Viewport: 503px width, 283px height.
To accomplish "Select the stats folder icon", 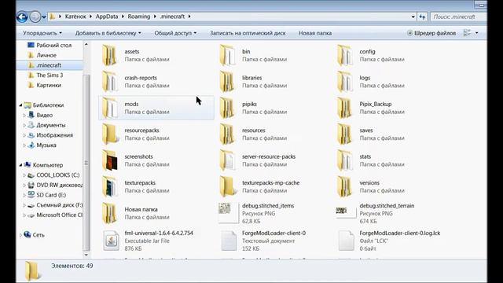I will coord(345,160).
